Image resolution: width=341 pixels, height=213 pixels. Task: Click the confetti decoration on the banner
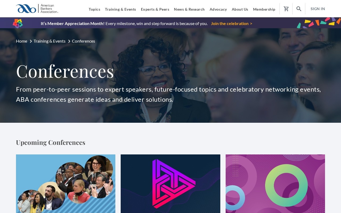(319, 23)
